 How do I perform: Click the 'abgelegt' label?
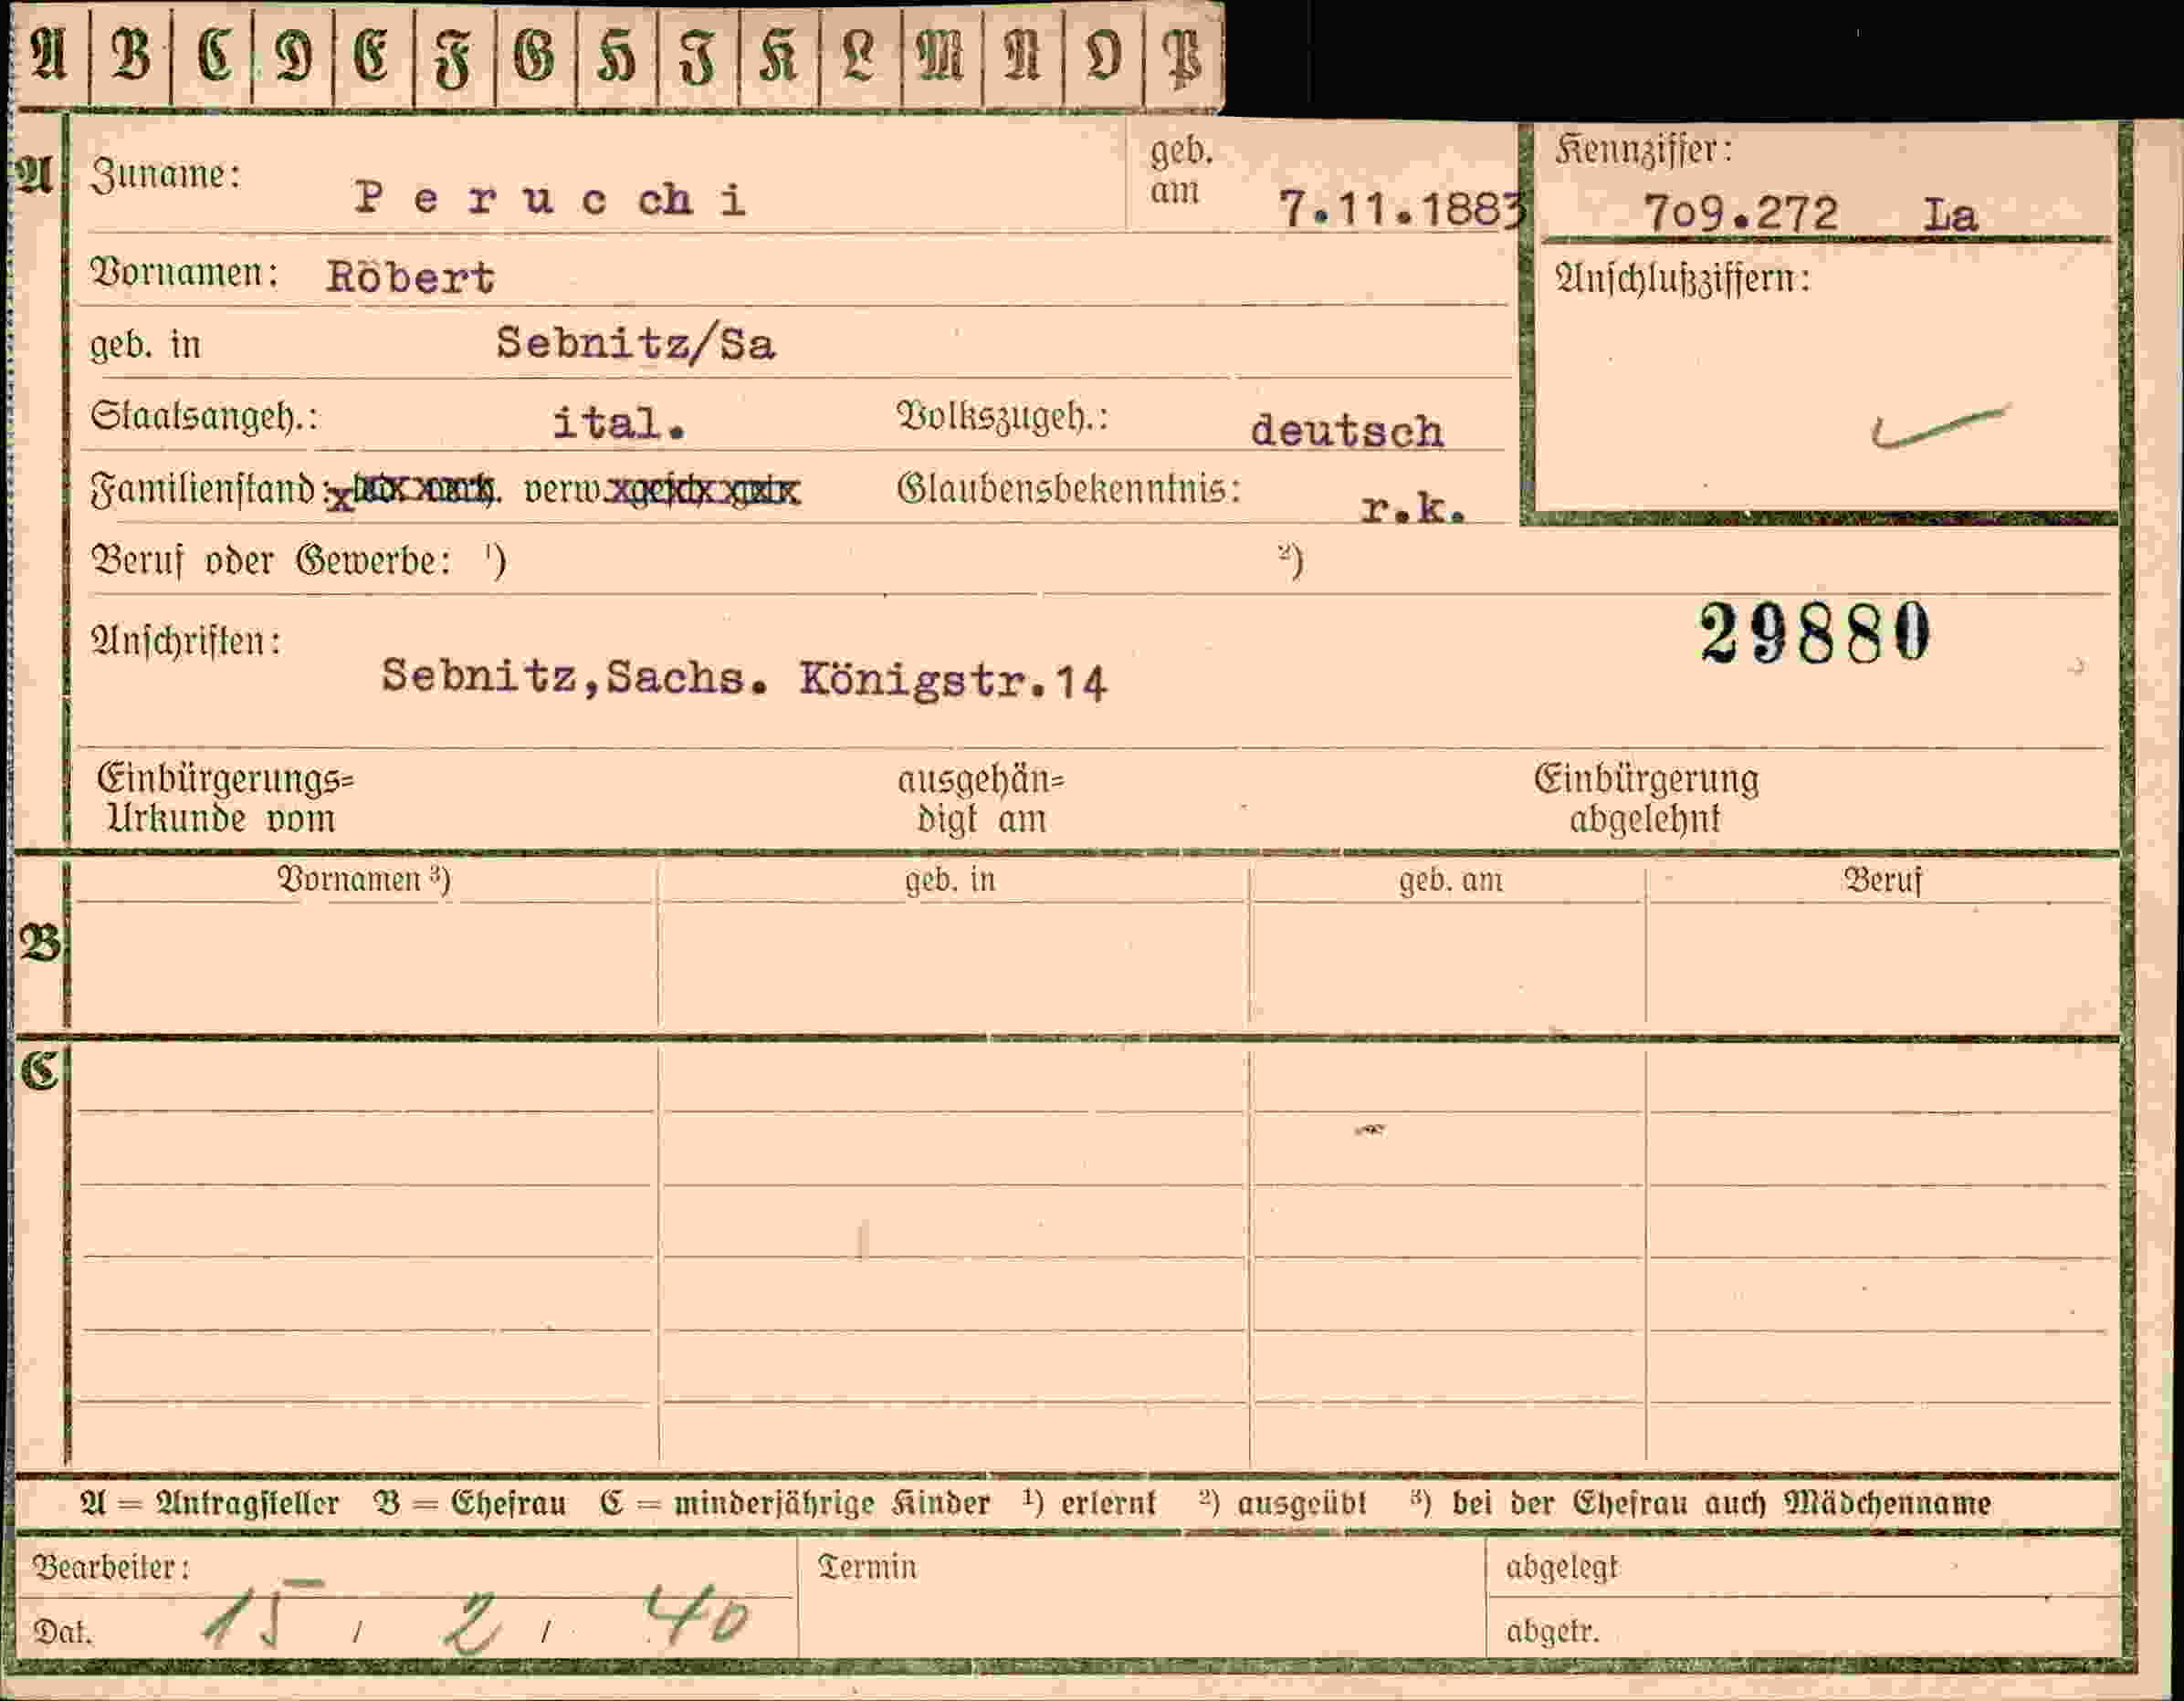(1561, 1567)
